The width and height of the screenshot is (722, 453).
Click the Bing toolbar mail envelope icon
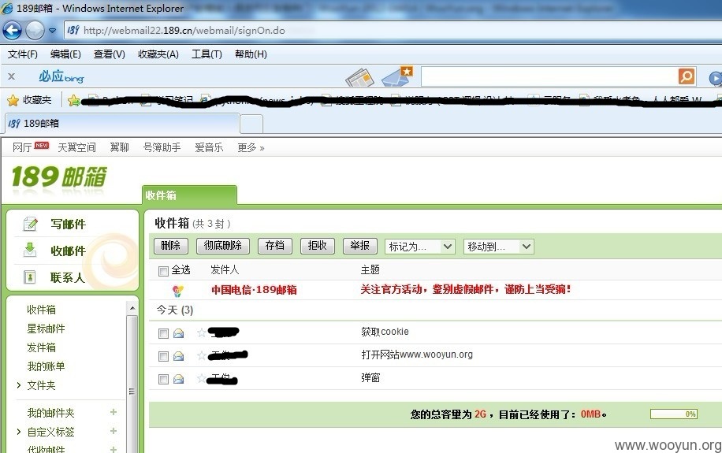[397, 76]
